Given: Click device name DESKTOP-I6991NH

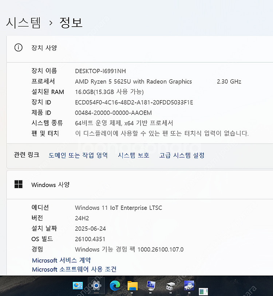Looking at the screenshot, I should click(100, 71).
